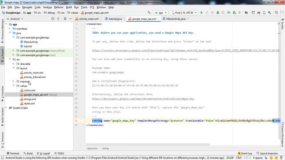Open the Build menu
Viewport: 285px width, 160px height.
click(69, 7)
